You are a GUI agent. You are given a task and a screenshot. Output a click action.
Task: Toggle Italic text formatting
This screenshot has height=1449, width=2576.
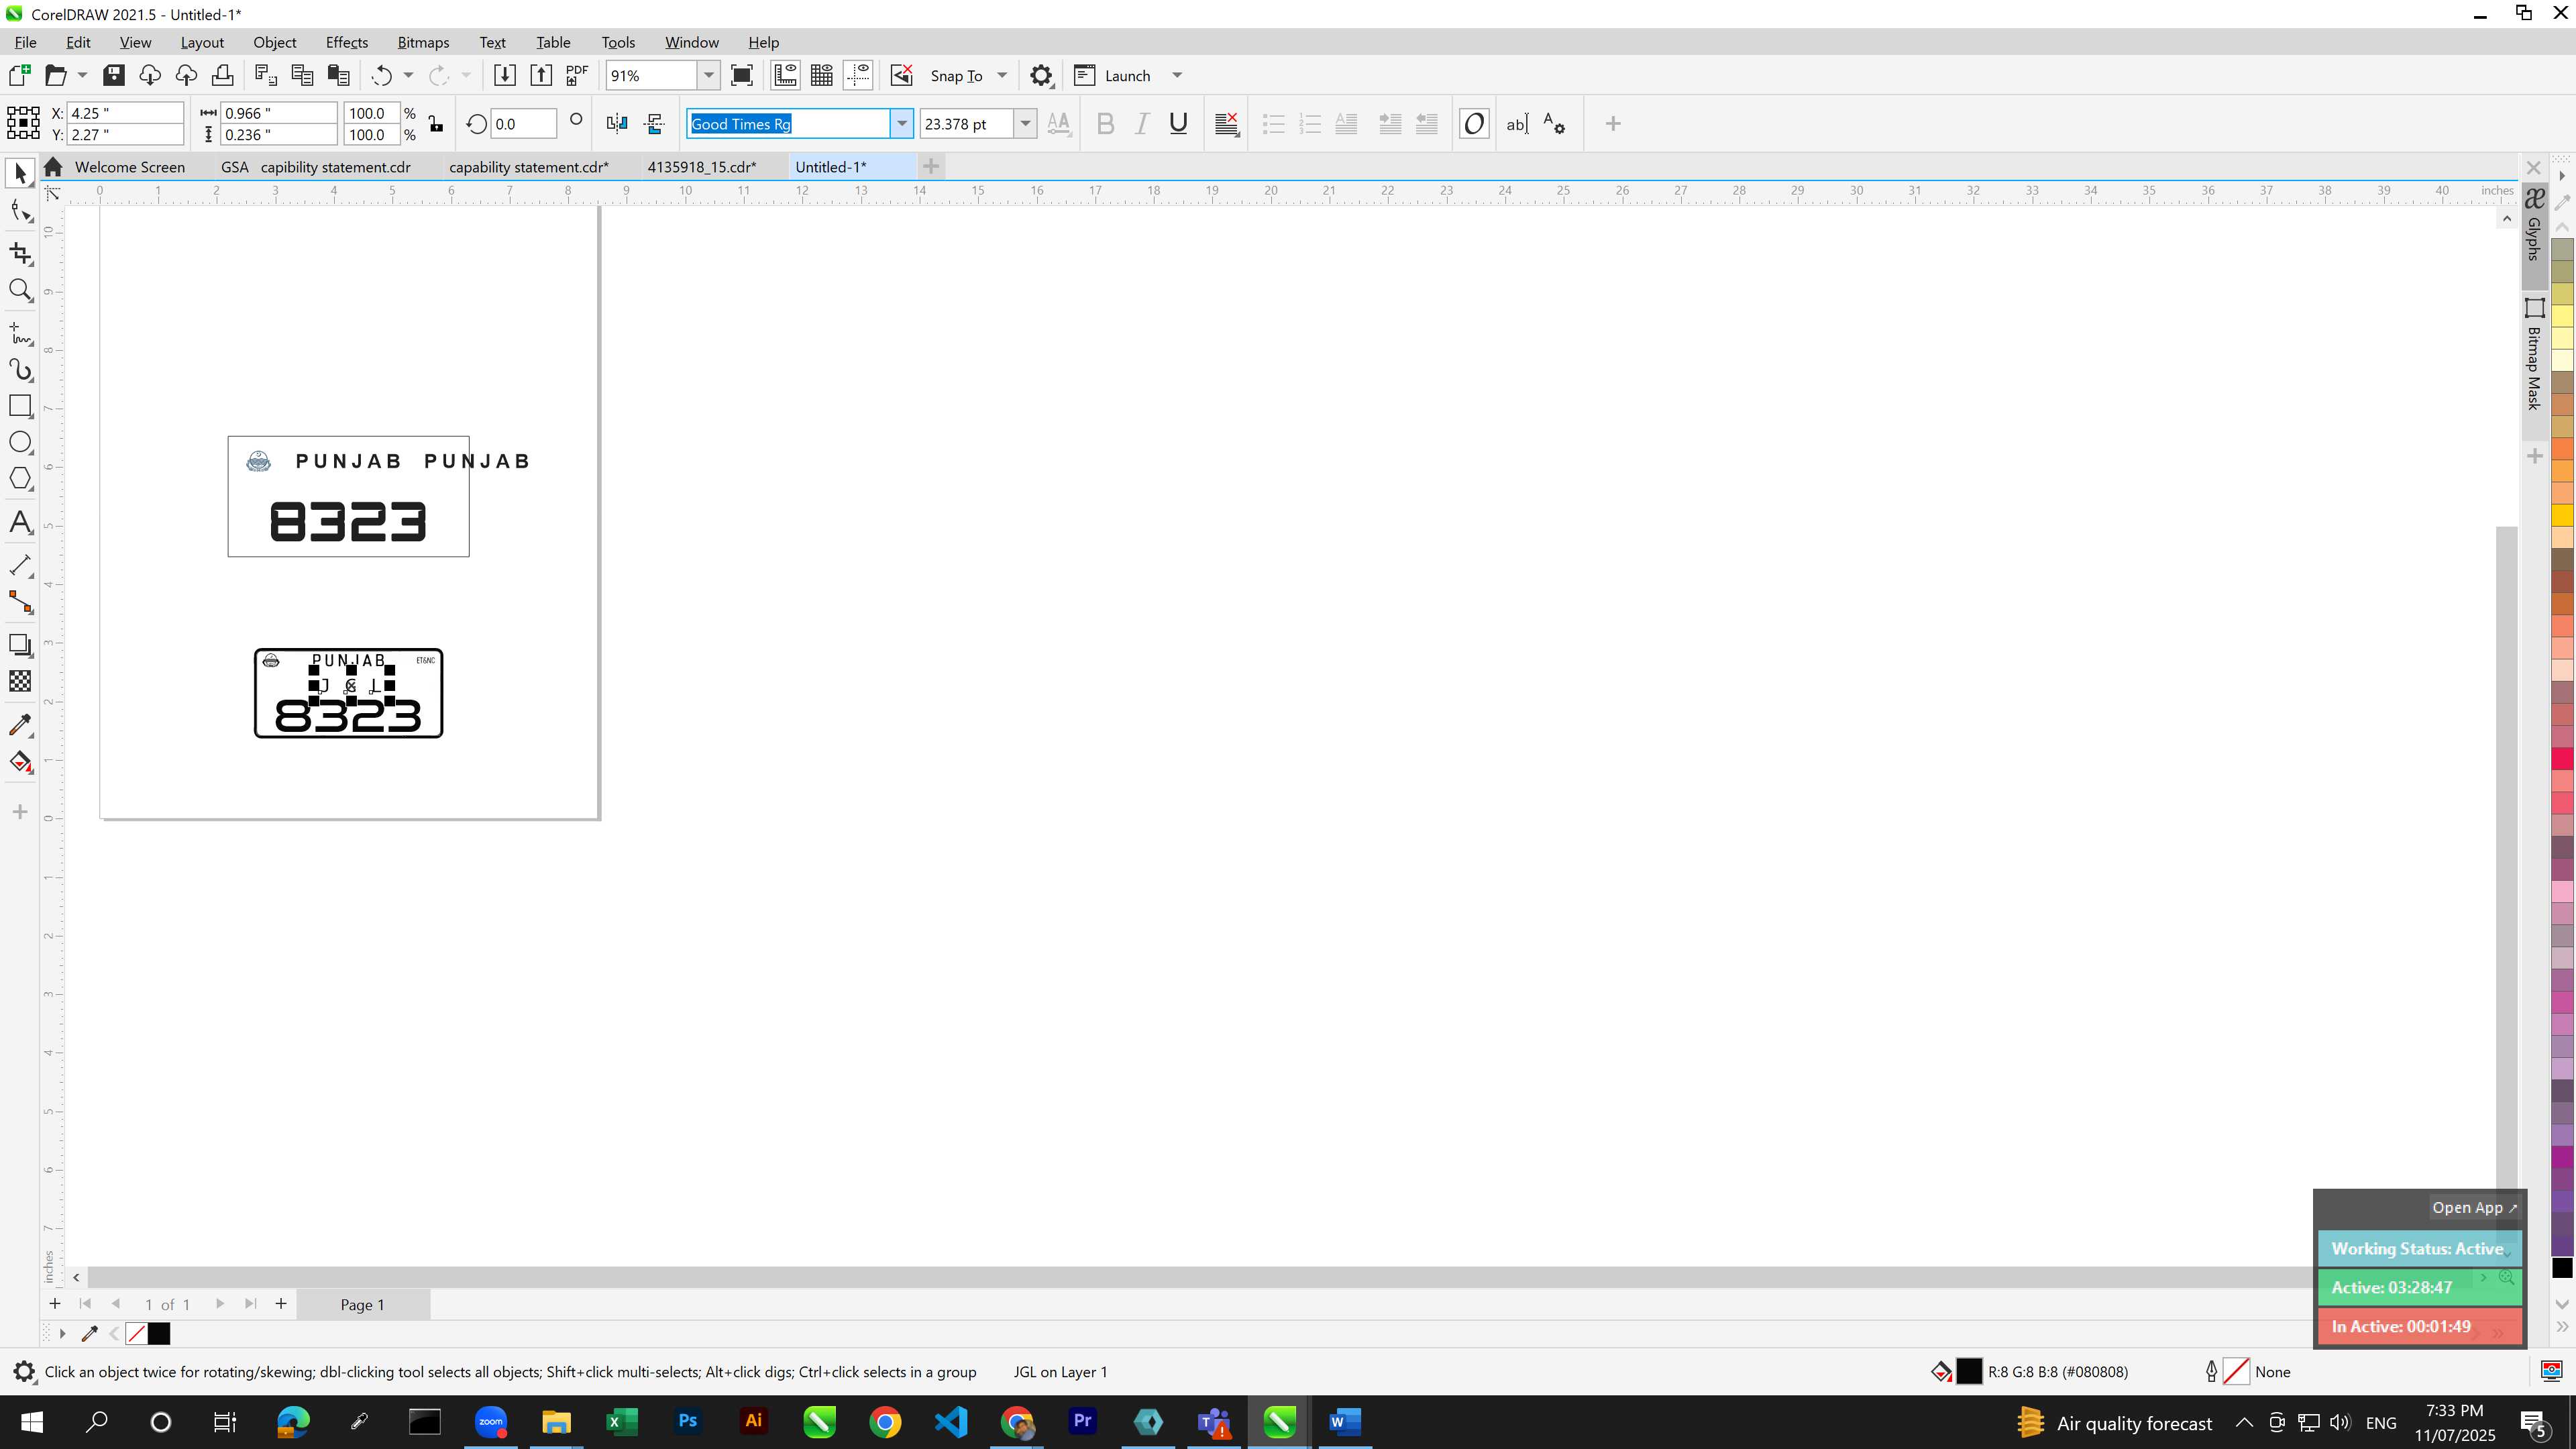tap(1141, 124)
